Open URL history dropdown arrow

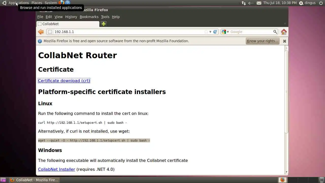(210, 32)
